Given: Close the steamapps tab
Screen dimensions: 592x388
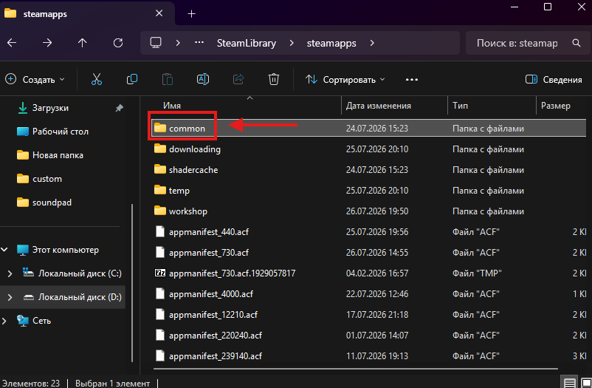Looking at the screenshot, I should [x=159, y=13].
